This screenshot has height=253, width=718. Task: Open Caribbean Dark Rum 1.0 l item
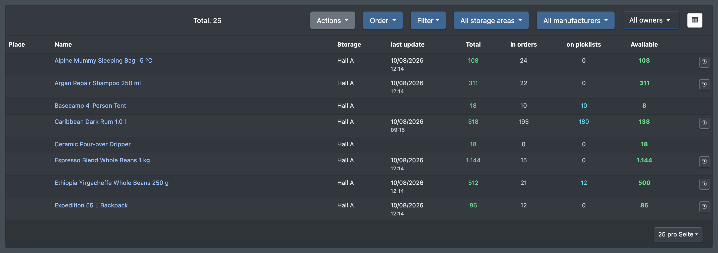coord(90,121)
